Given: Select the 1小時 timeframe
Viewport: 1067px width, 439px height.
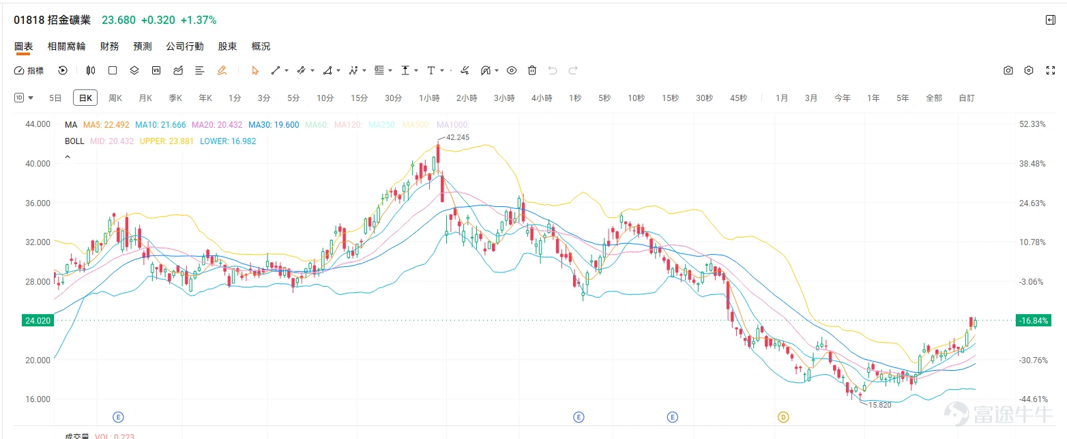Looking at the screenshot, I should click(x=429, y=98).
